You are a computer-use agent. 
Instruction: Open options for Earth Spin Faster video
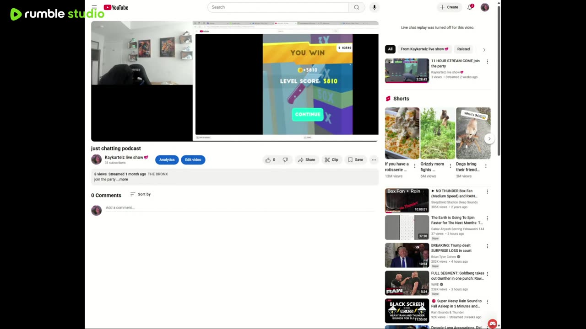tap(487, 218)
